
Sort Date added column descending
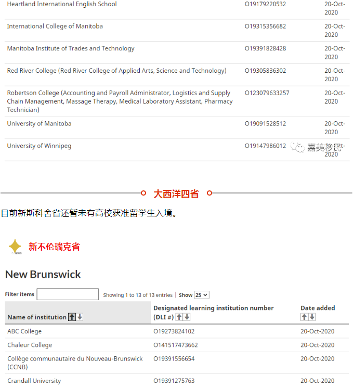[312, 317]
